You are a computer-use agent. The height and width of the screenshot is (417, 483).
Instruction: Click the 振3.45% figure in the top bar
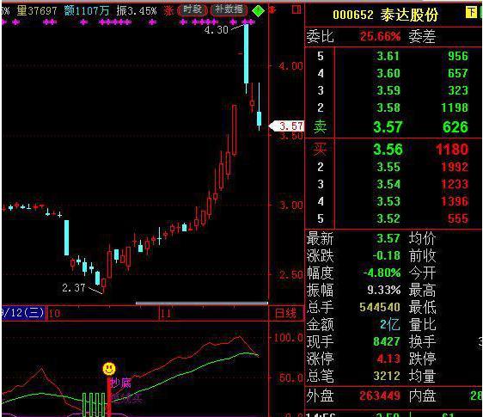(137, 11)
